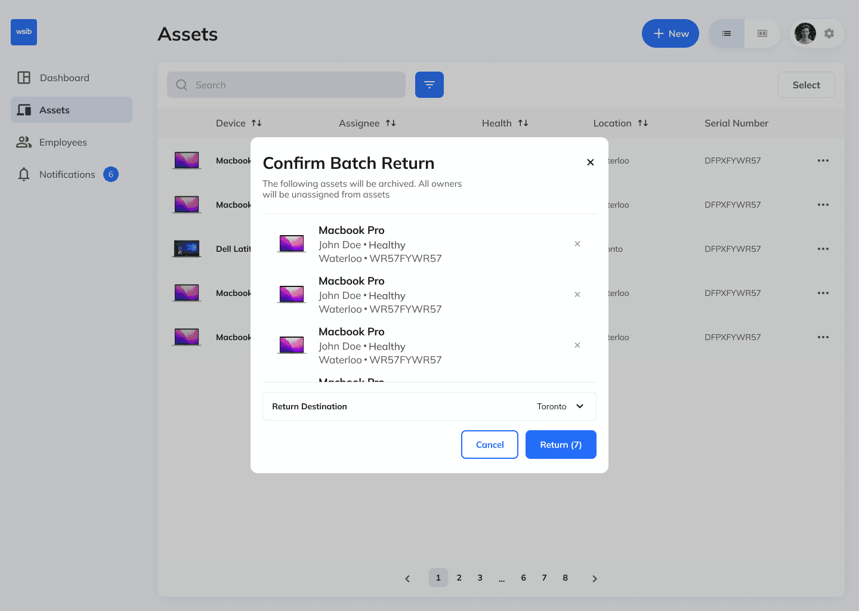Go to previous page arrow
The width and height of the screenshot is (859, 611).
pyautogui.click(x=407, y=578)
